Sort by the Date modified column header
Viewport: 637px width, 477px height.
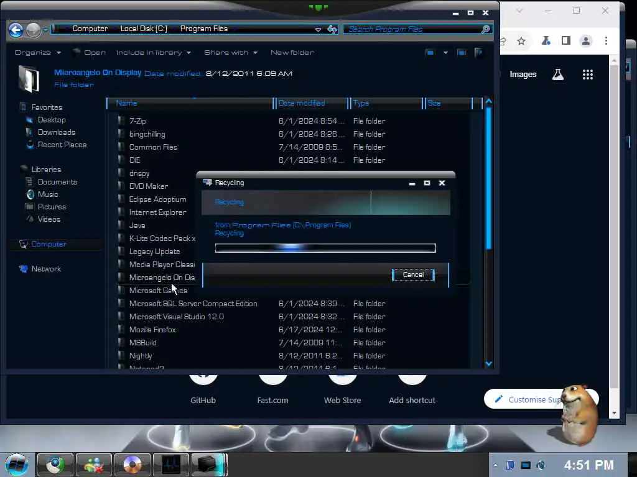tap(311, 103)
